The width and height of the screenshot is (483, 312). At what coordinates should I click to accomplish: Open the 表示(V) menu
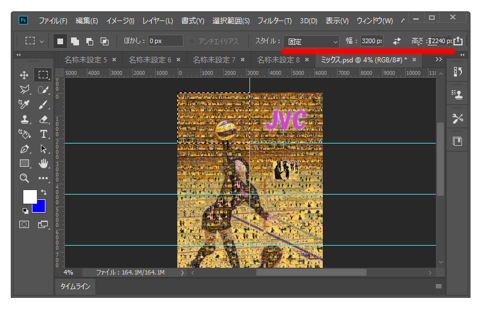[x=337, y=21]
